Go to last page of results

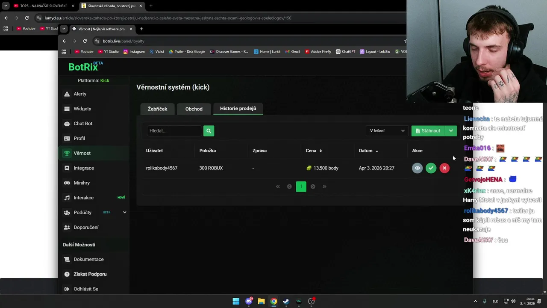tap(324, 187)
